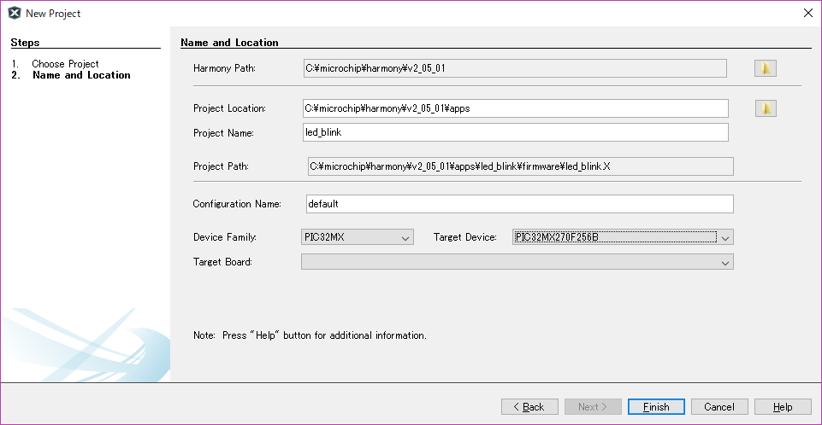Click the Cancel button
Viewport: 822px width, 425px height.
tap(719, 407)
